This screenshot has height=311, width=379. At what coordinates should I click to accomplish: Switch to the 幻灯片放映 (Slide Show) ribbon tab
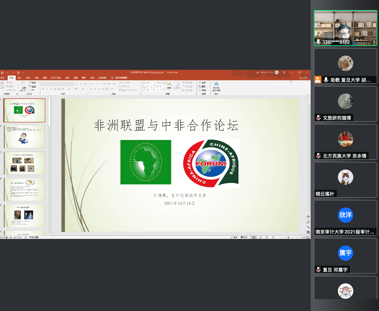coord(56,78)
